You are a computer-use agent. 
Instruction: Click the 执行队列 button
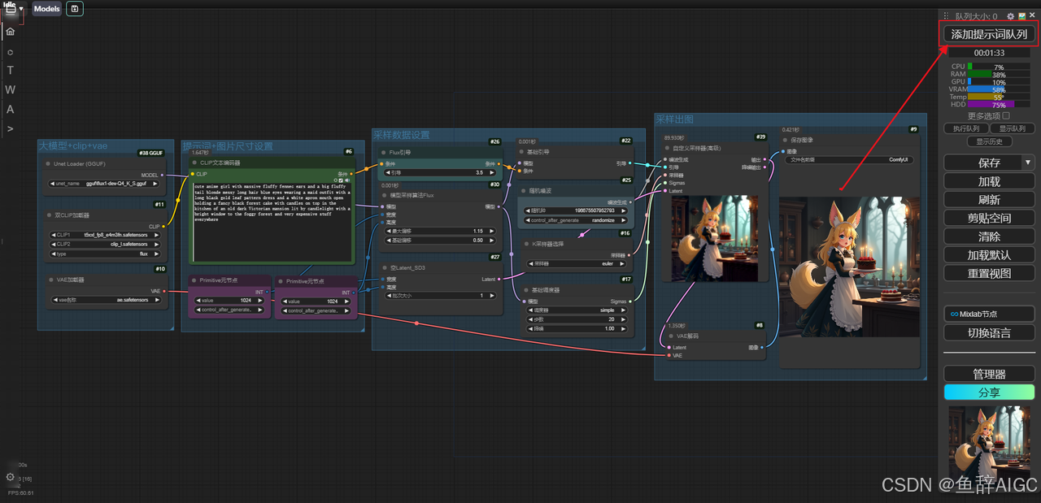click(x=966, y=128)
